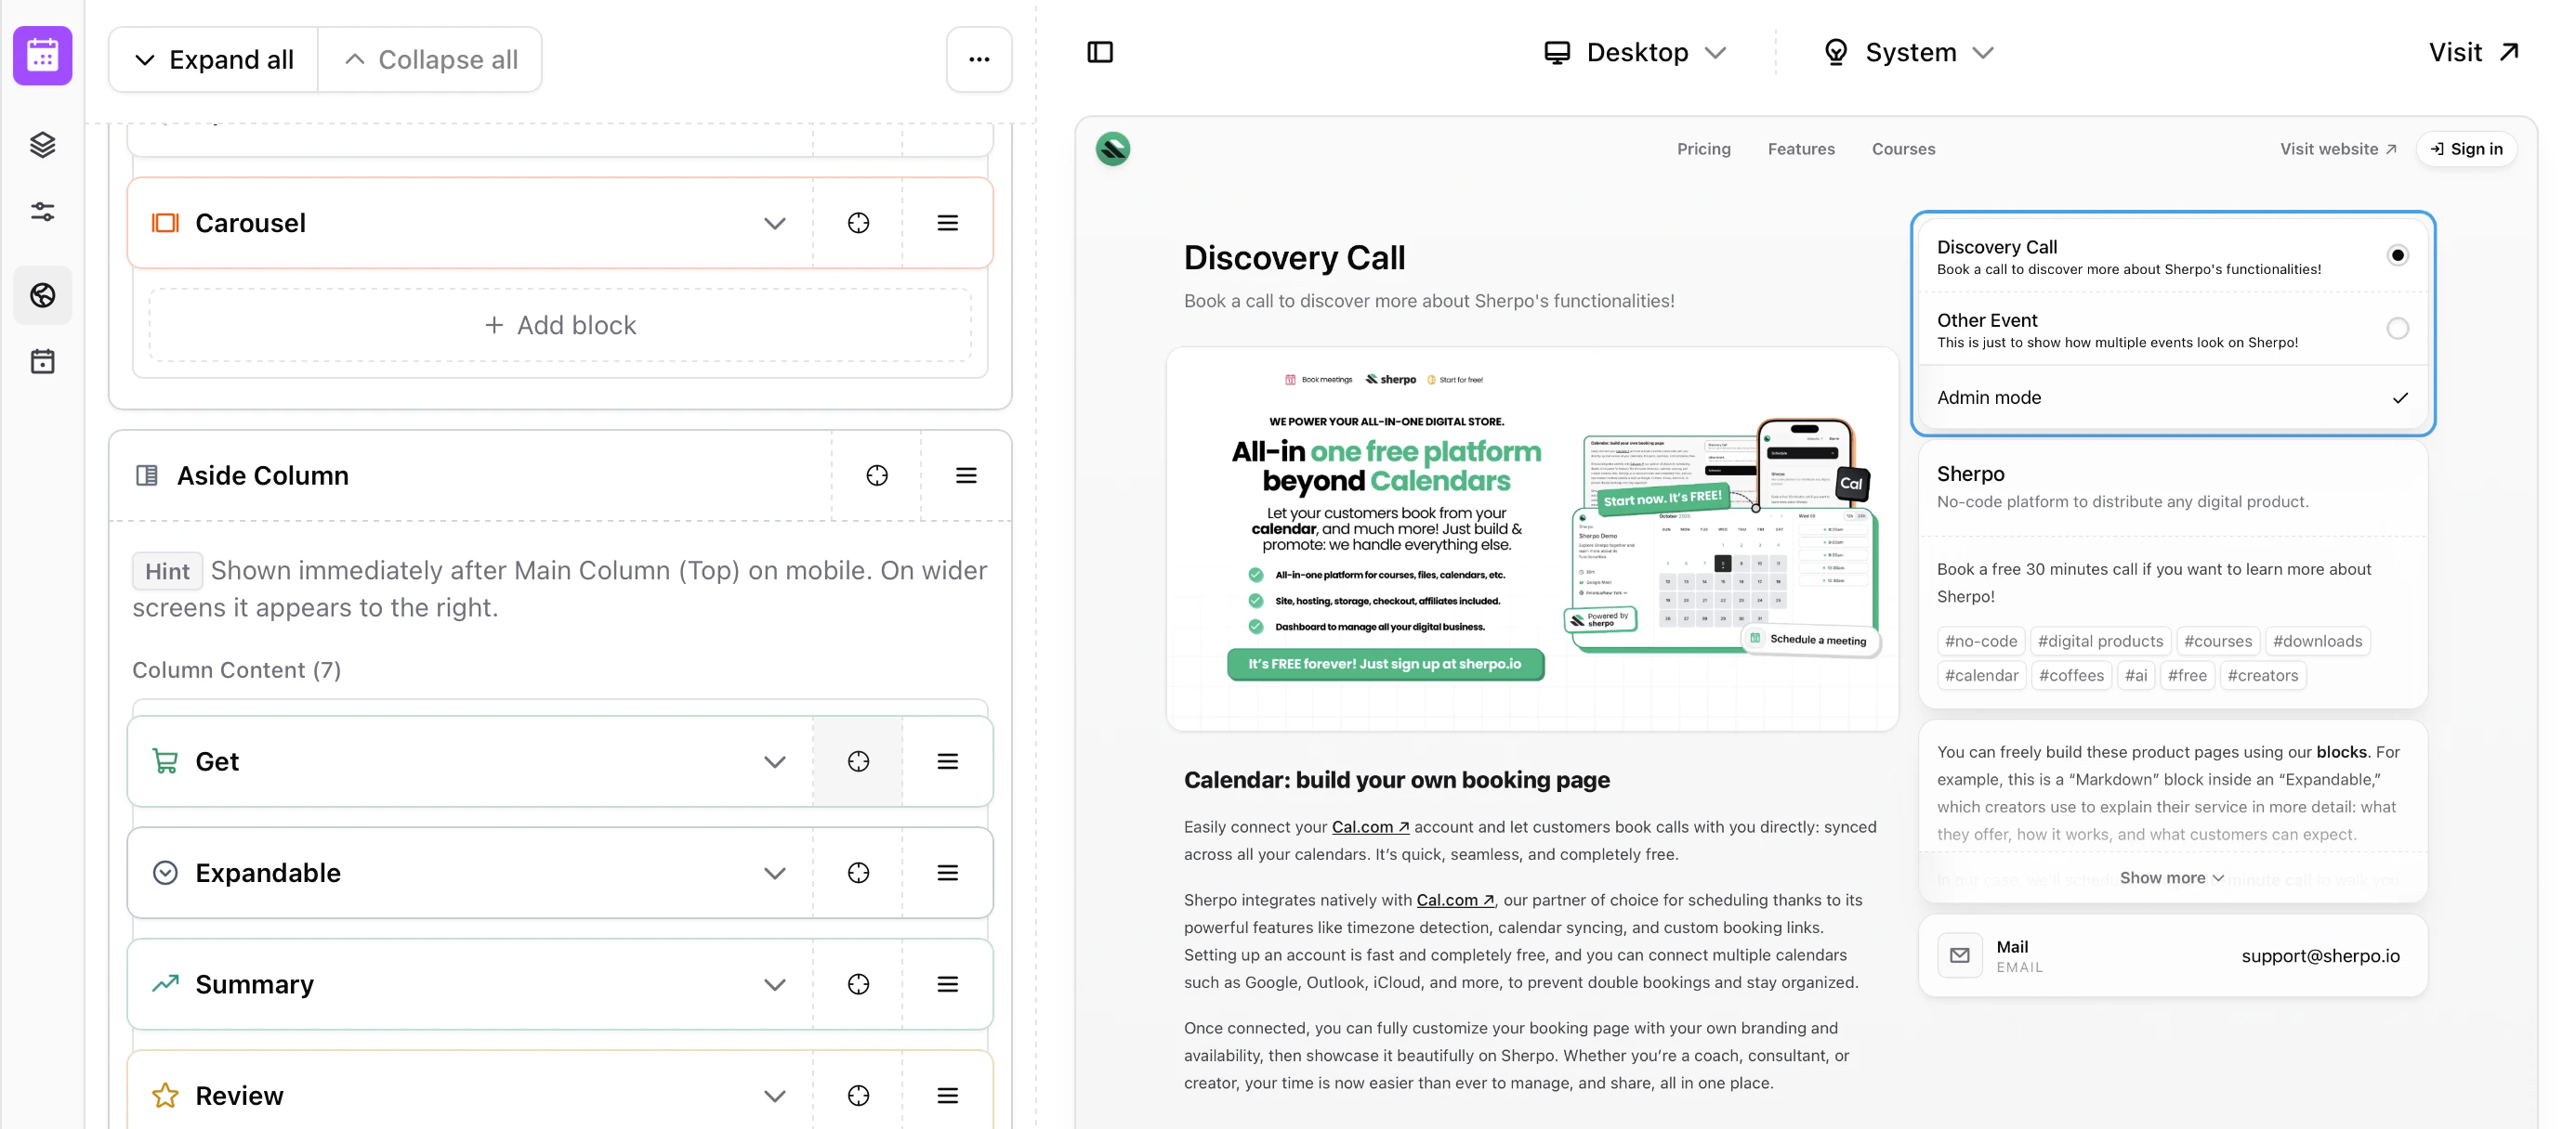Click the drag handle icon on Get block
The image size is (2576, 1129).
tap(947, 761)
